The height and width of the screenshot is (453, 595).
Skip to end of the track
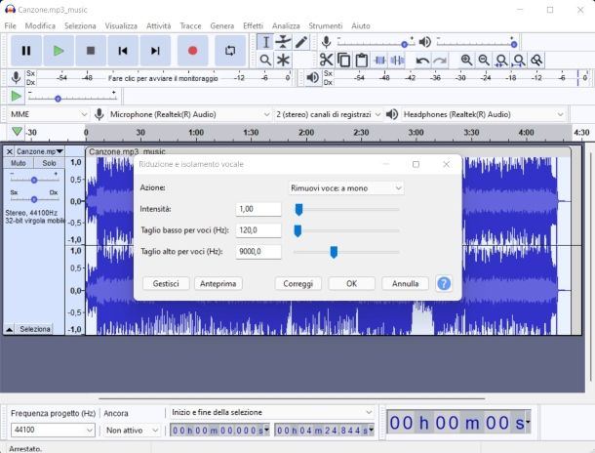155,51
